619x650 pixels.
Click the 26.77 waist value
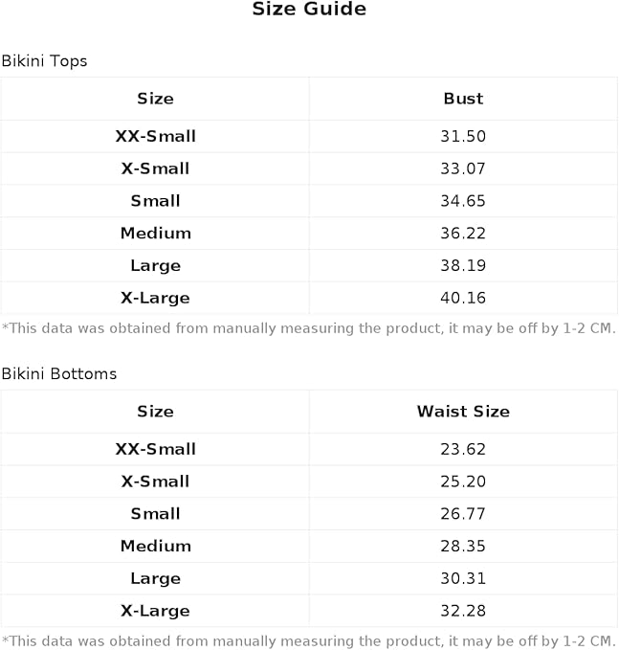point(463,514)
